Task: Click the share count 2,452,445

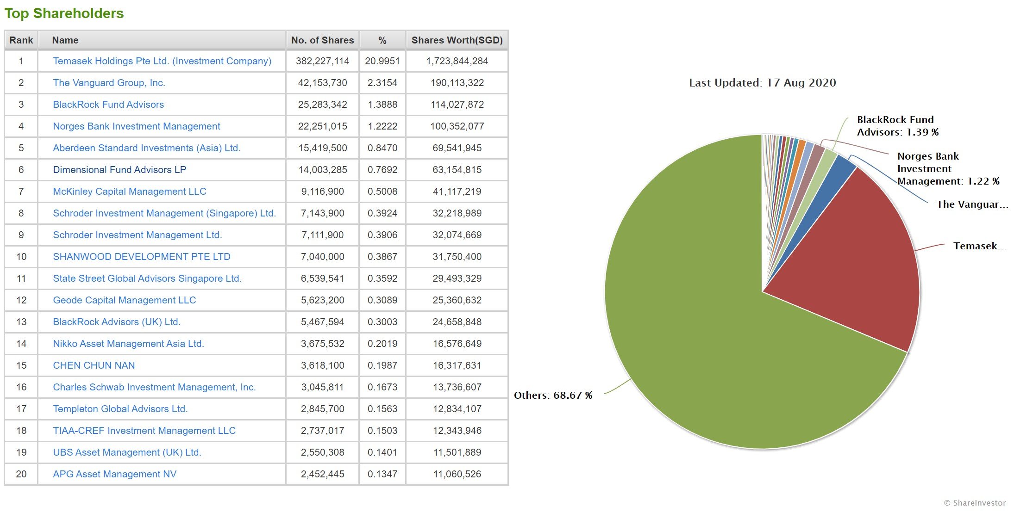Action: pyautogui.click(x=323, y=474)
